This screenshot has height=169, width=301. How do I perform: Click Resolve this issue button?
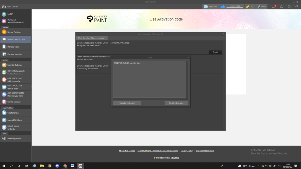(x=176, y=103)
